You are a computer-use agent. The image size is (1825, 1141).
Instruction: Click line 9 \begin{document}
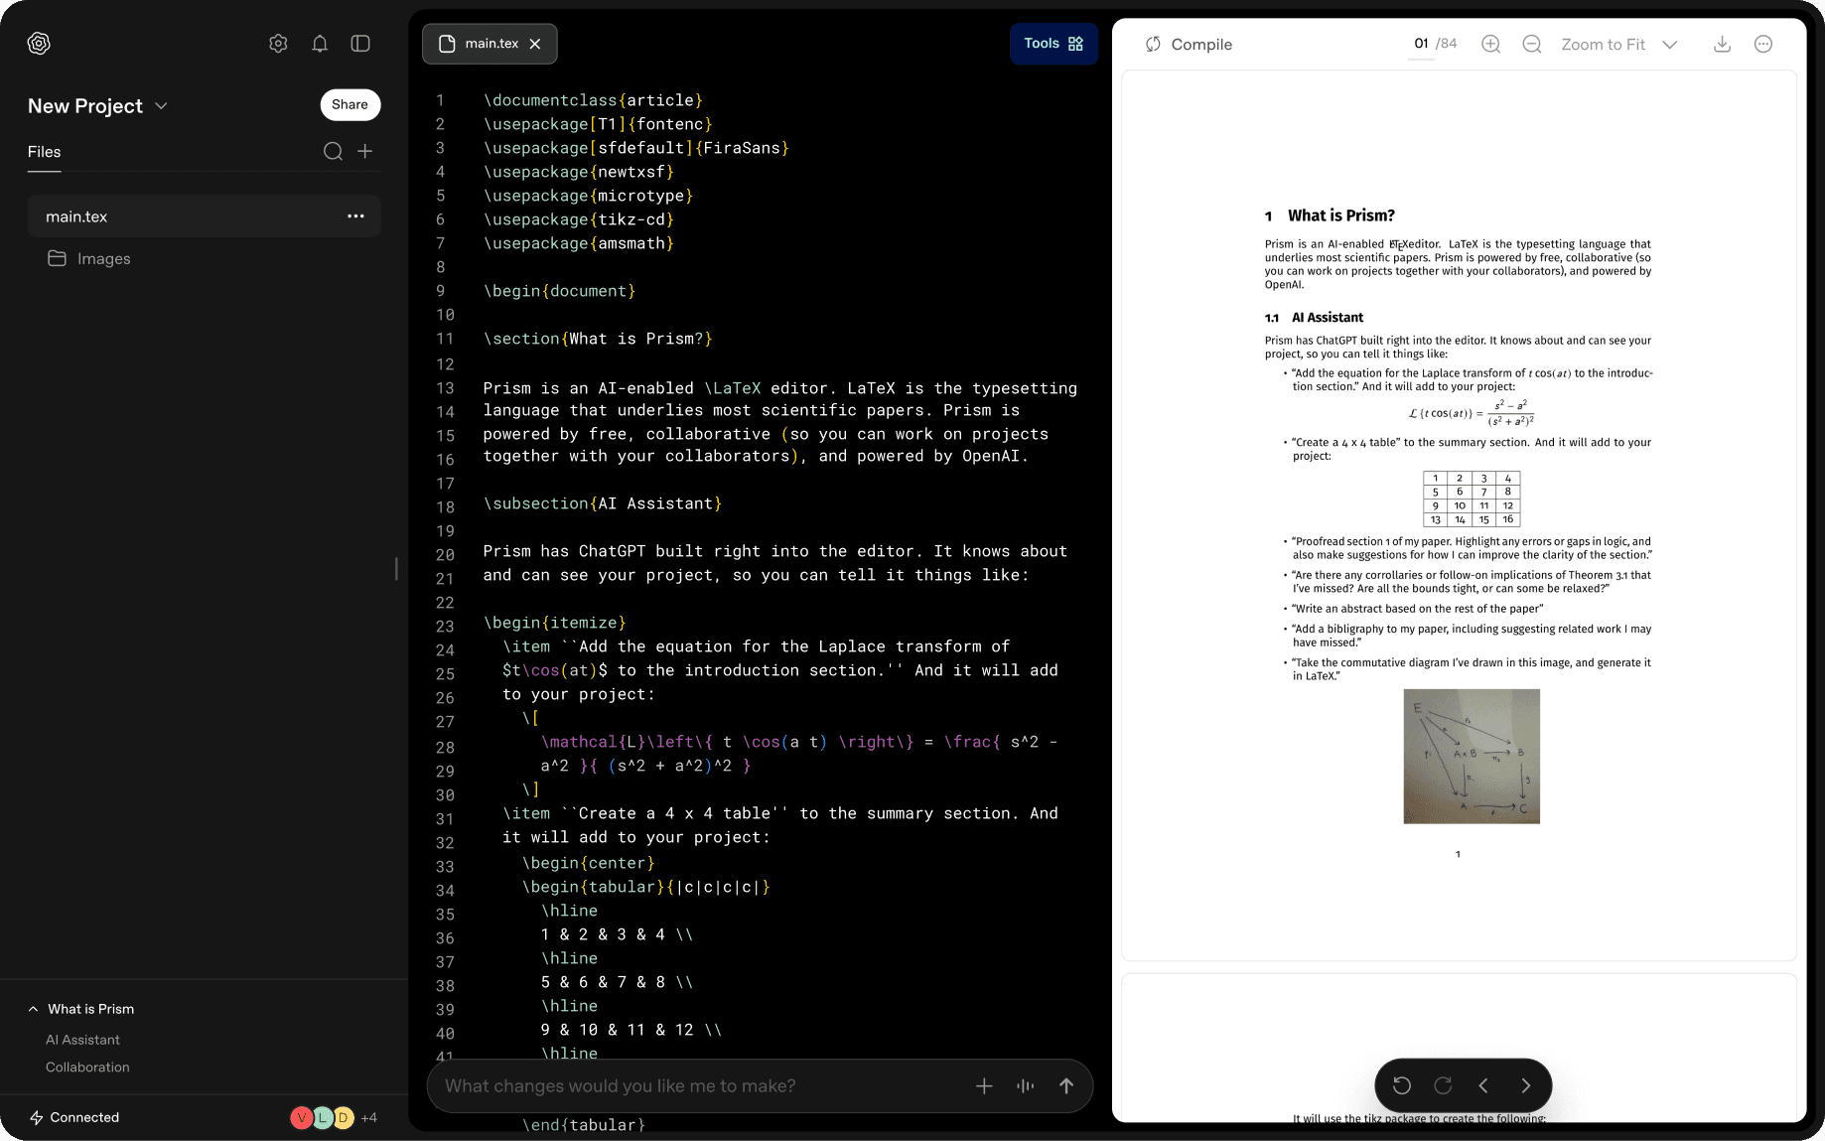coord(559,291)
